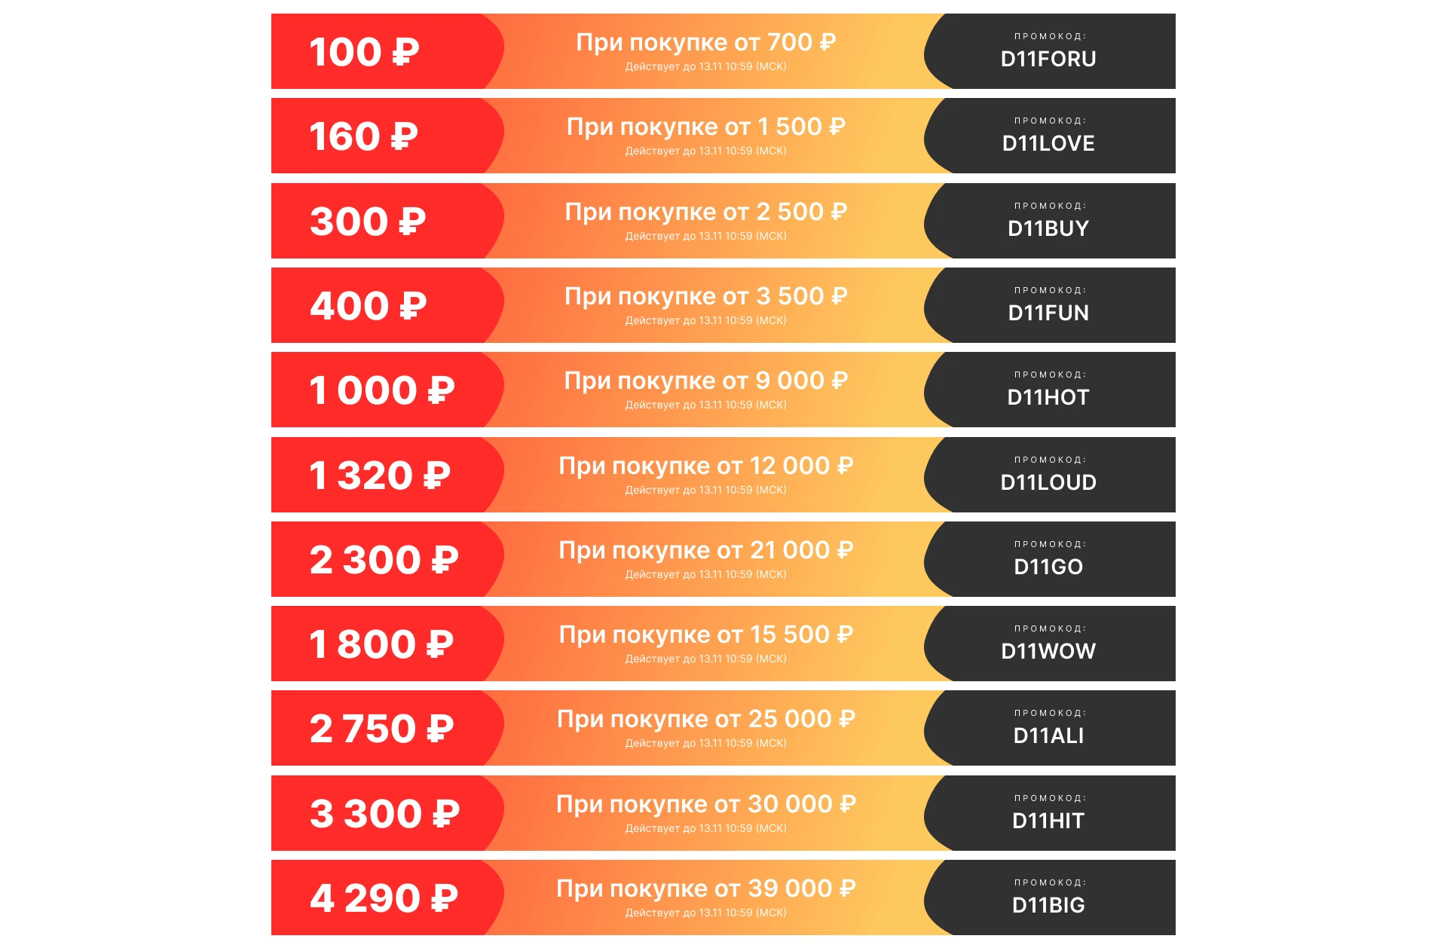The image size is (1447, 948).
Task: Open the 'При покупке от 700 ₽' banner
Action: pyautogui.click(x=706, y=51)
